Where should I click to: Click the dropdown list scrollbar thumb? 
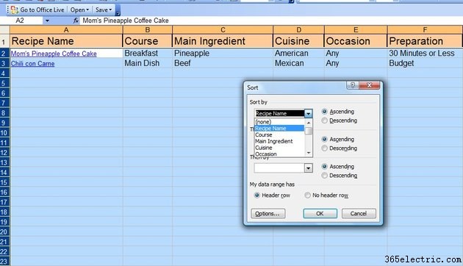pyautogui.click(x=309, y=131)
